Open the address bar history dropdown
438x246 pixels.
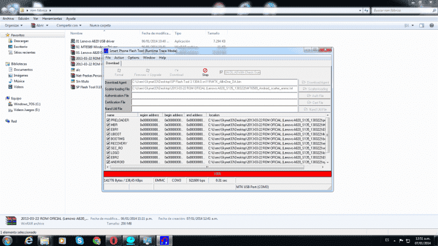pos(360,11)
